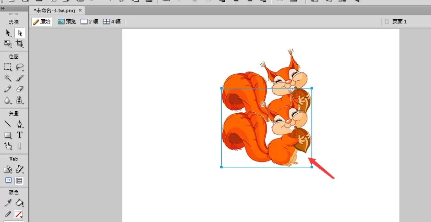Pick the Paint Bucket tool
The width and height of the screenshot is (431, 222).
(x=20, y=203)
